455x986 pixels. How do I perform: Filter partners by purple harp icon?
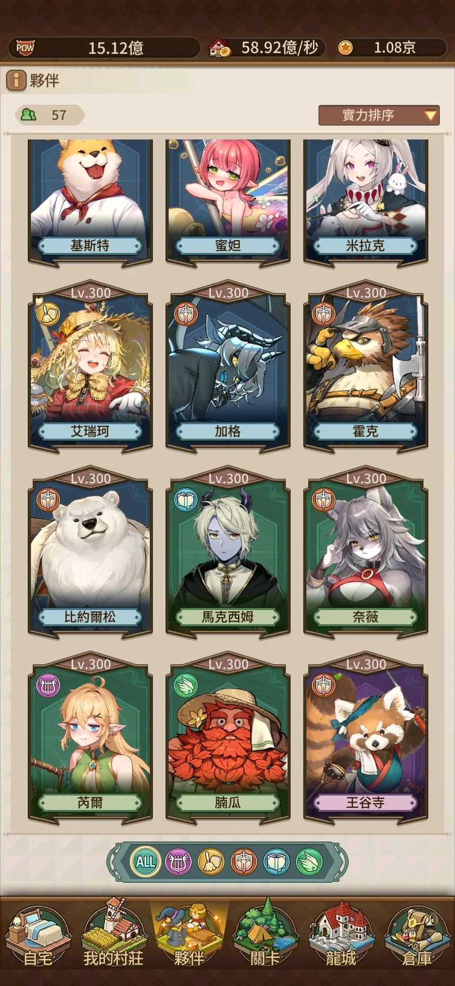click(x=178, y=862)
